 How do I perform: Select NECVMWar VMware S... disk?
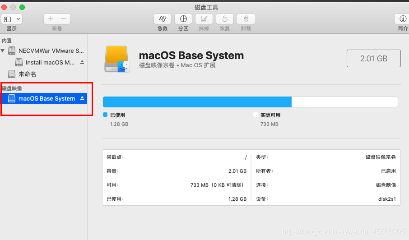(x=46, y=51)
